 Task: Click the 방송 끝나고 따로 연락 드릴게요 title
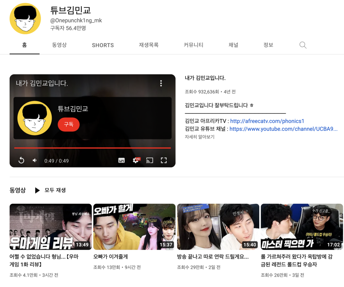click(213, 256)
